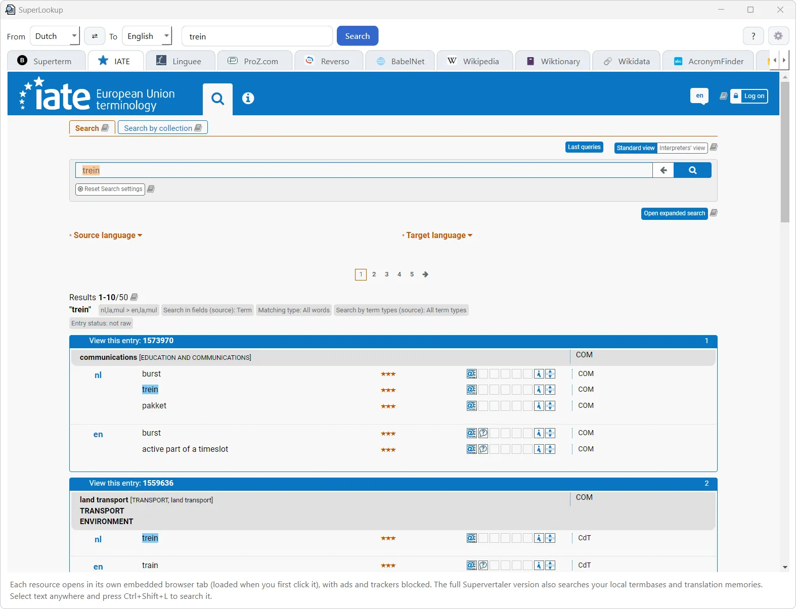796x609 pixels.
Task: Click the vertical scrollbar thumb
Action: point(785,152)
